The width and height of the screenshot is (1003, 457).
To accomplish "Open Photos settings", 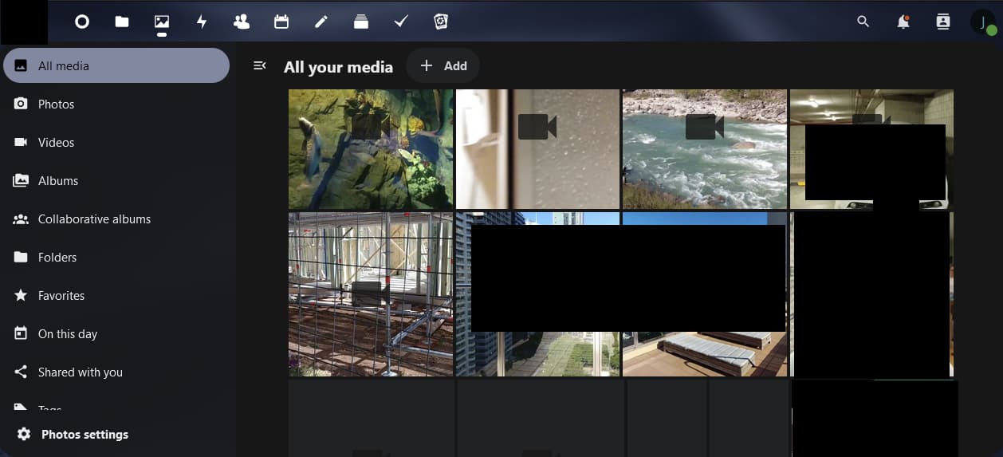I will pos(116,435).
